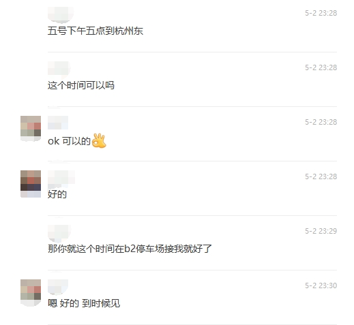Screen dimensions: 354x325
Task: Click timestamp next to '五号下午五点到杭州东'
Action: click(x=321, y=13)
